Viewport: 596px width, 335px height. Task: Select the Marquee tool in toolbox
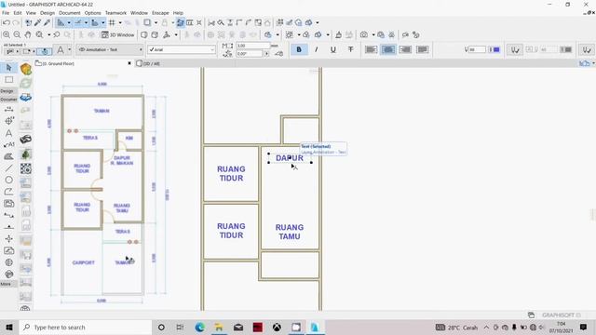[8, 80]
